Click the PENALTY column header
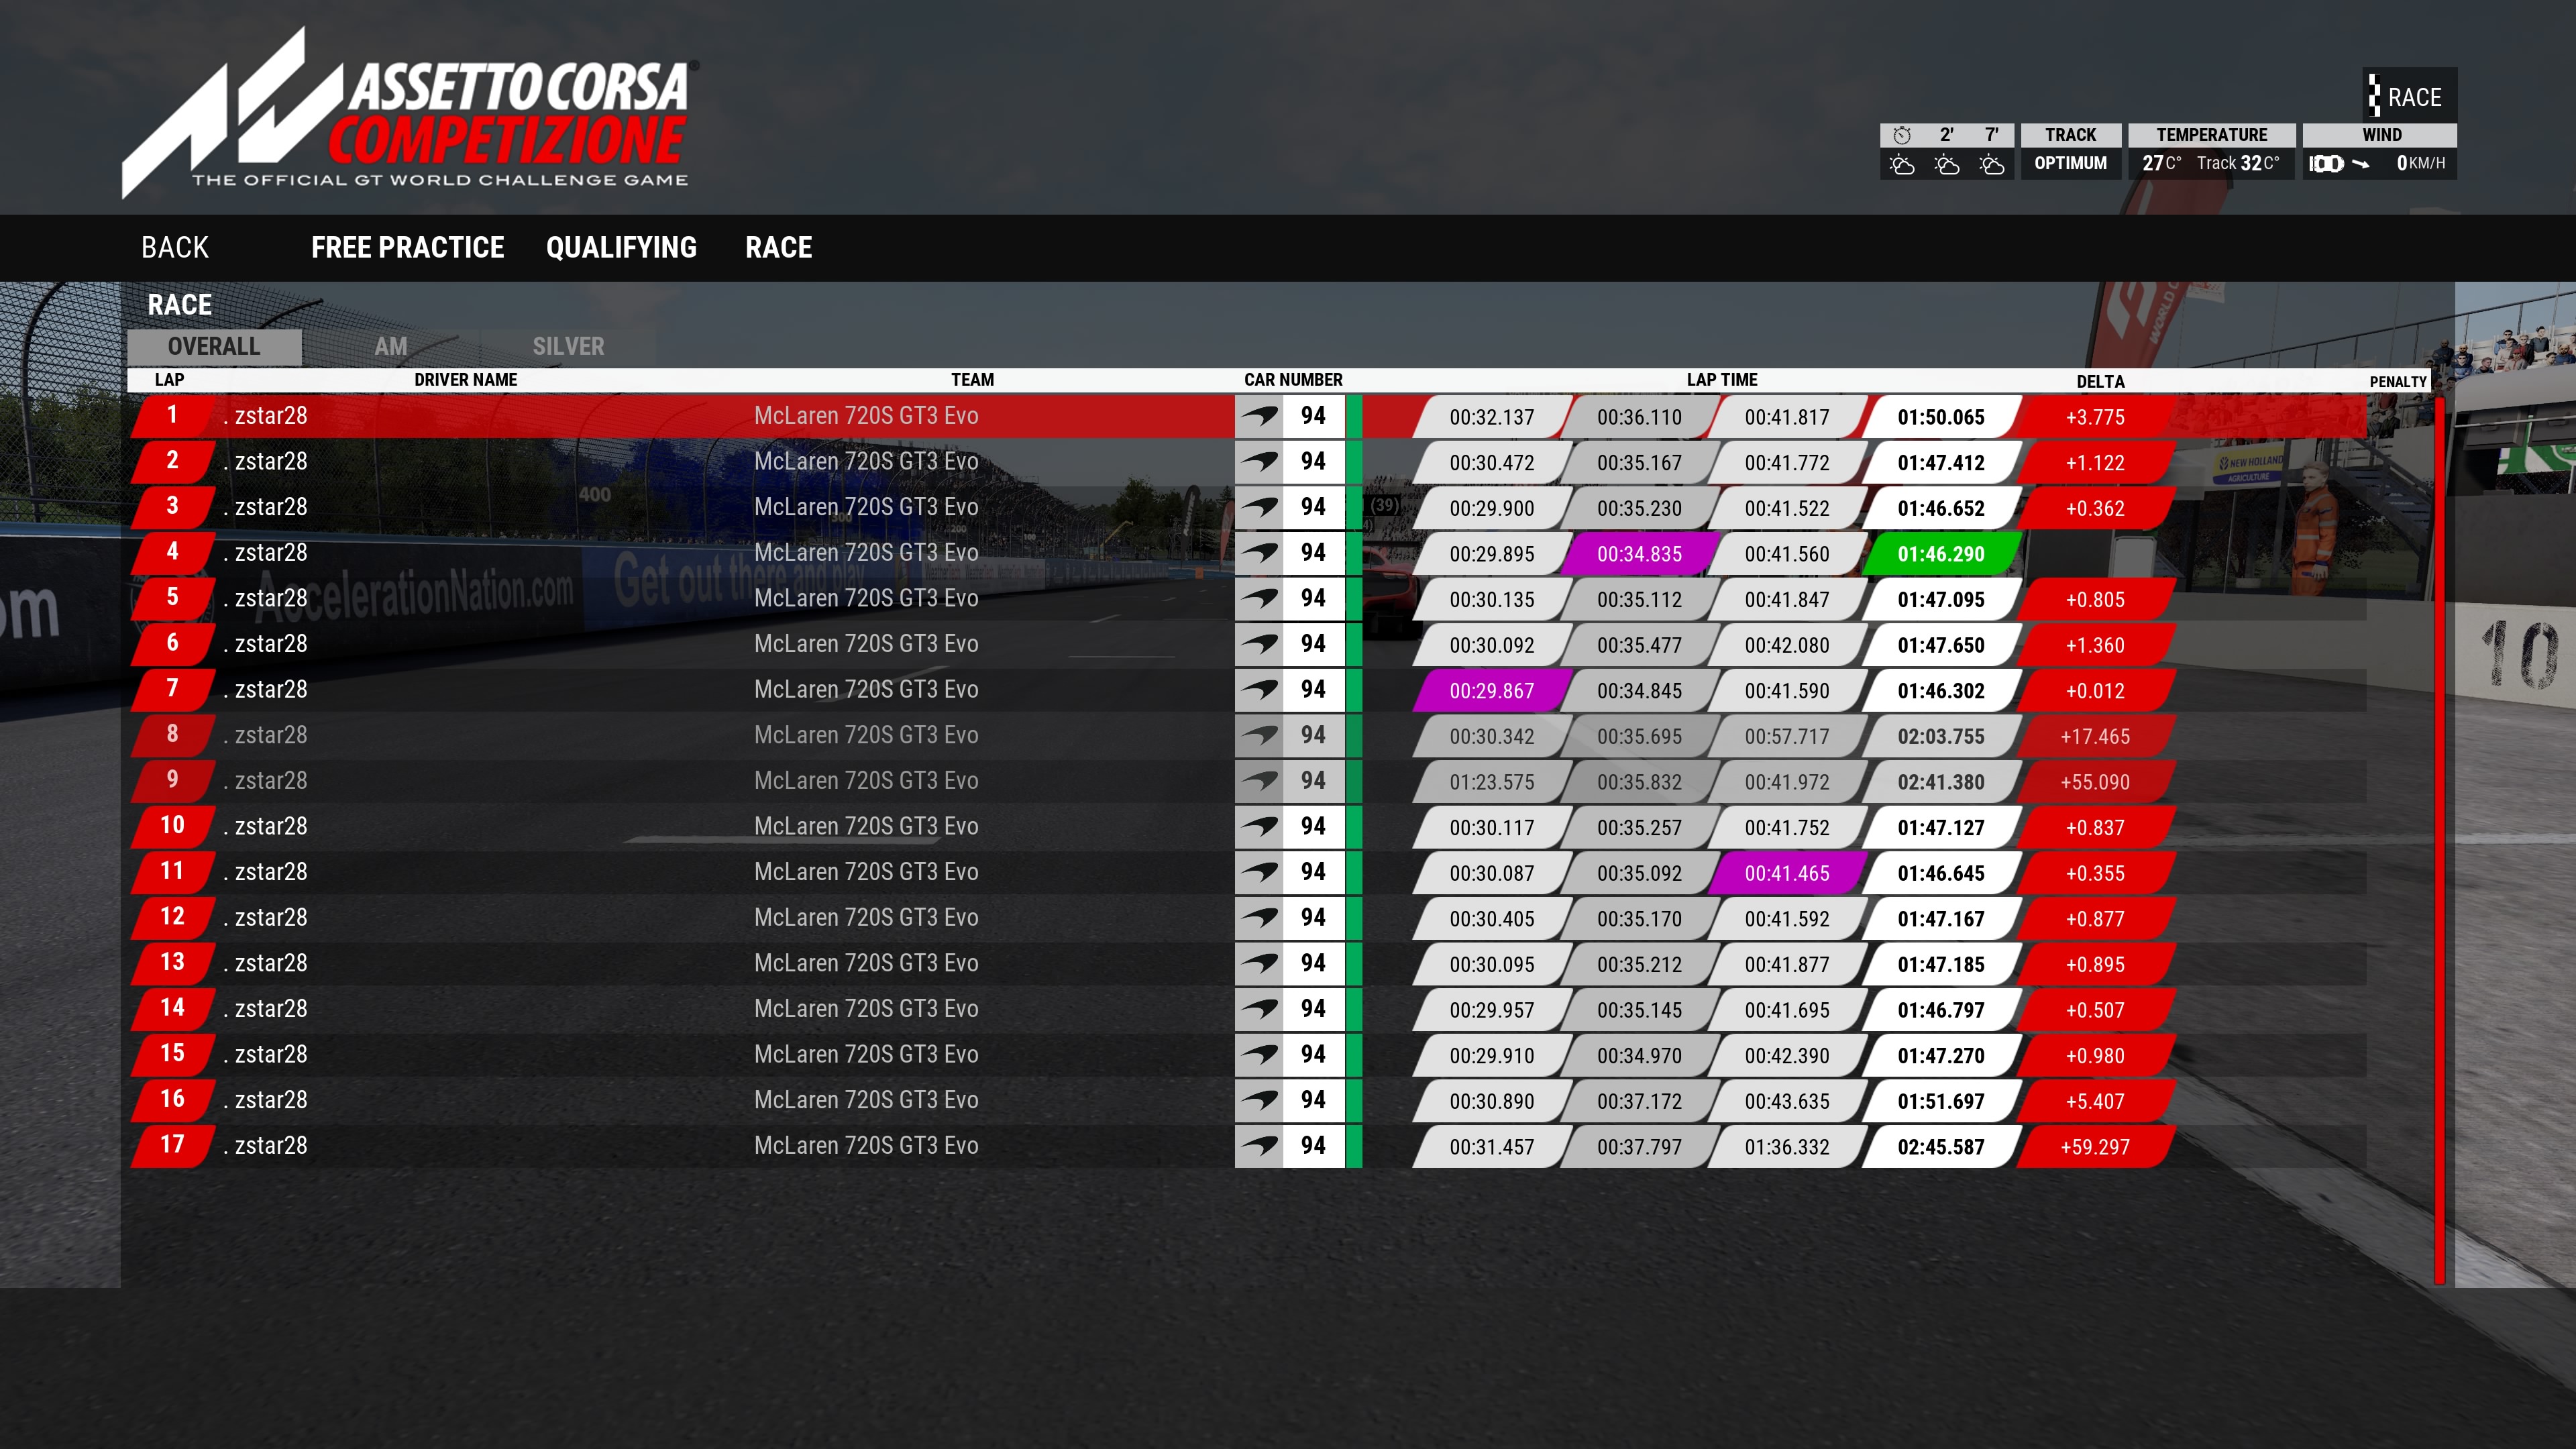This screenshot has height=1449, width=2576. 2398,382
